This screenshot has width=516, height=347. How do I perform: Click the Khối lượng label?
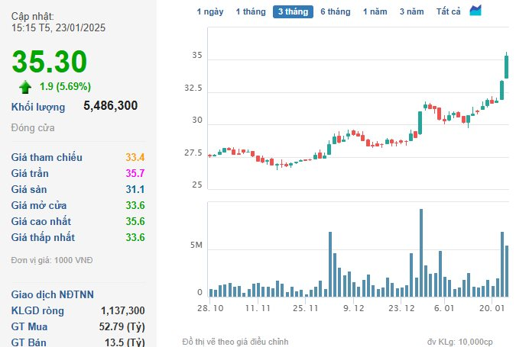click(38, 108)
